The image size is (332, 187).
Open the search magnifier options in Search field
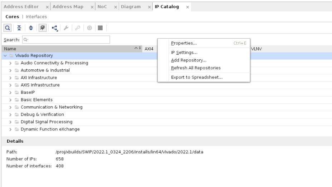click(26, 40)
